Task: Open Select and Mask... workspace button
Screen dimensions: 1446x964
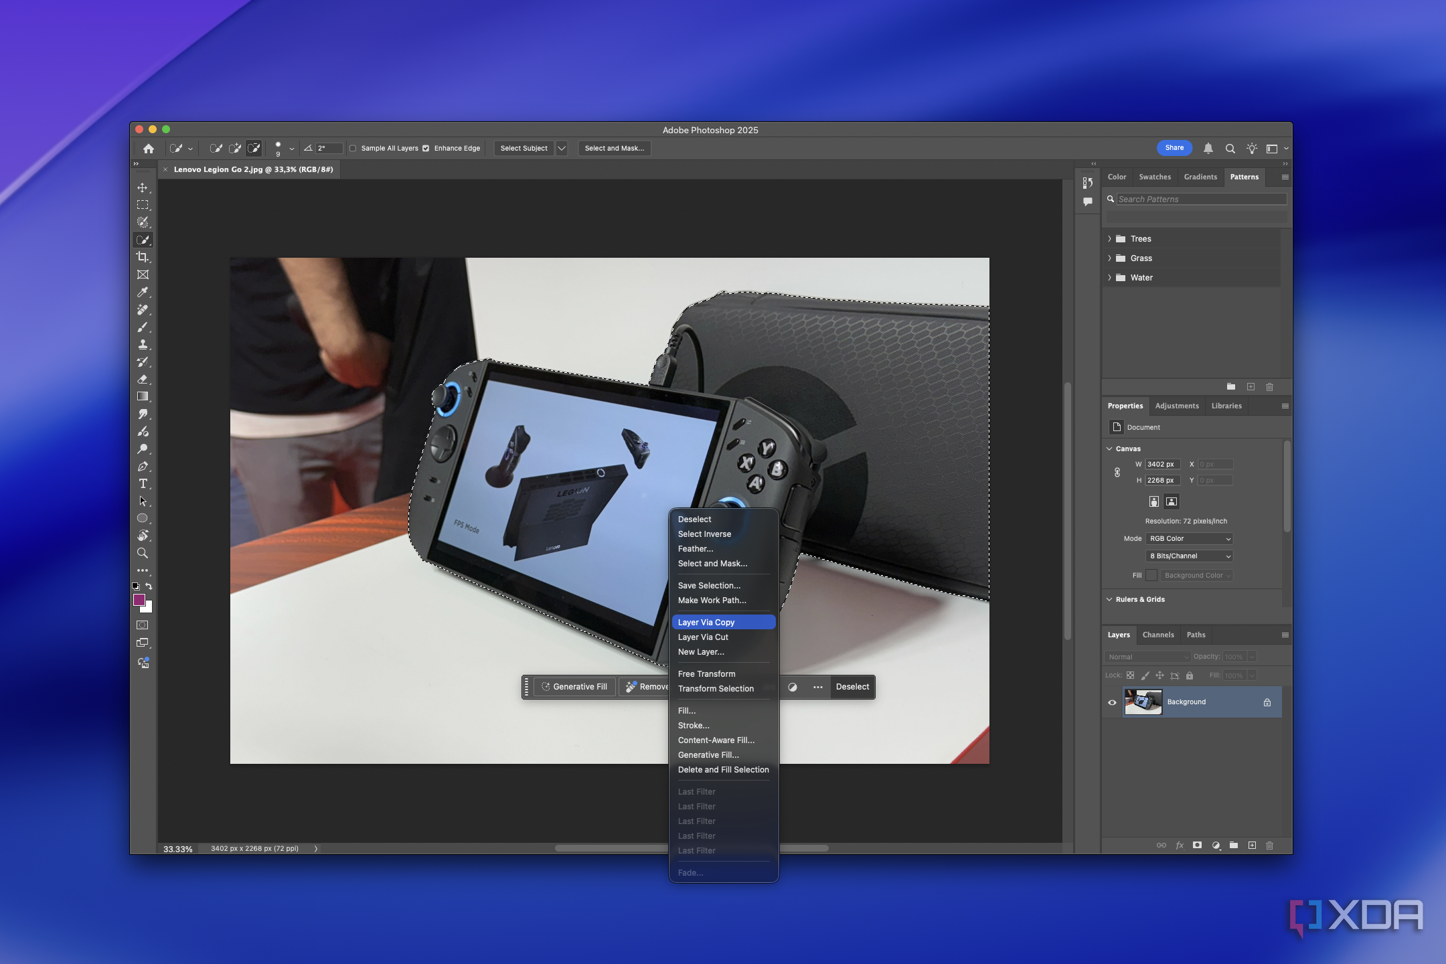Action: click(615, 149)
